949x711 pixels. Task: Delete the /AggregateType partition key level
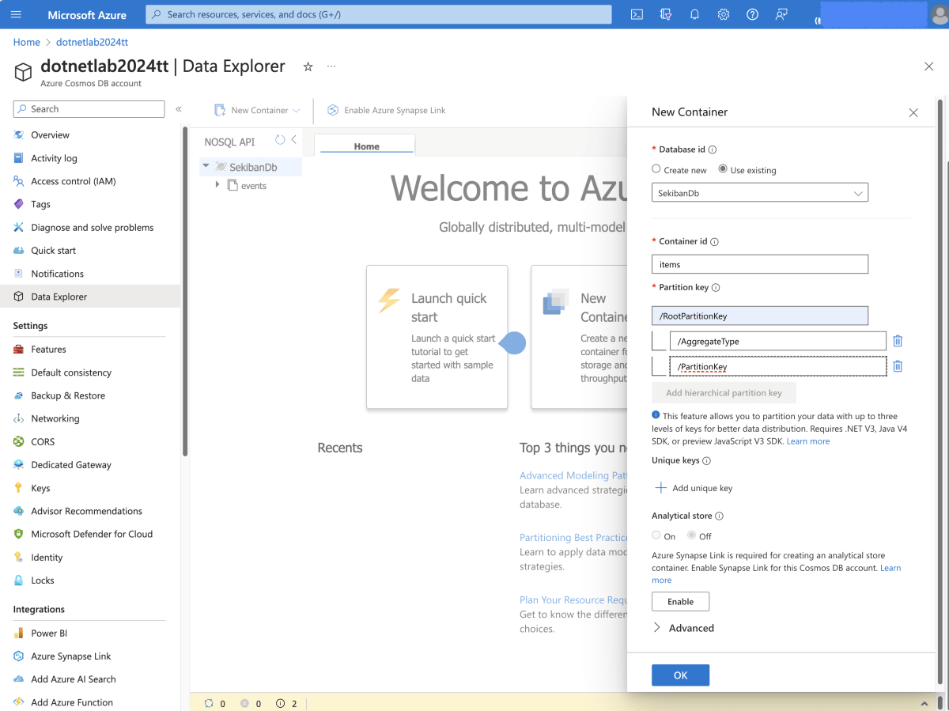898,341
